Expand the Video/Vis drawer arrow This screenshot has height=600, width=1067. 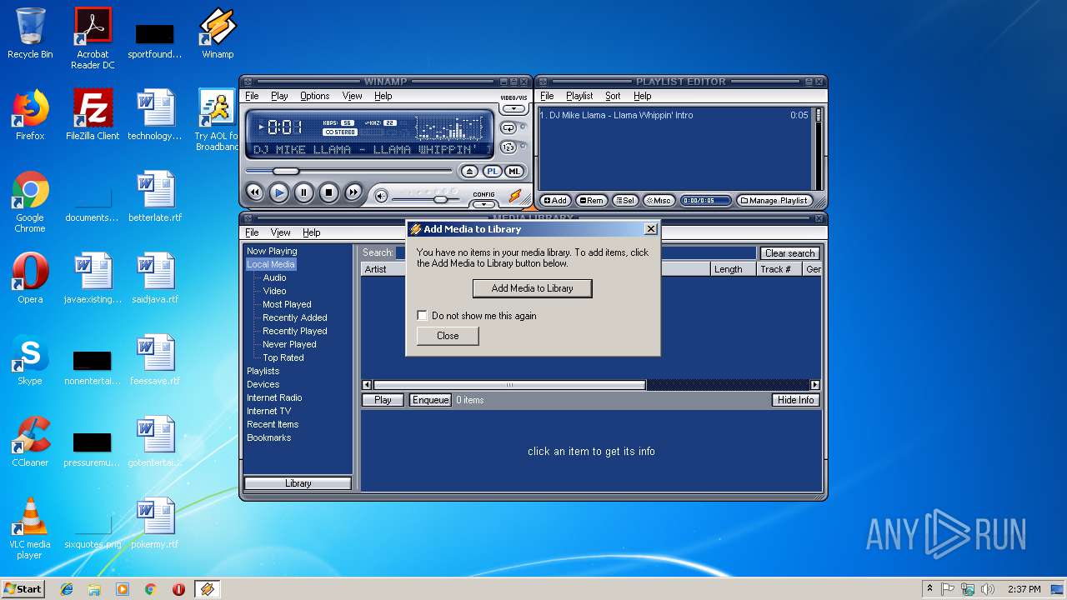[513, 108]
